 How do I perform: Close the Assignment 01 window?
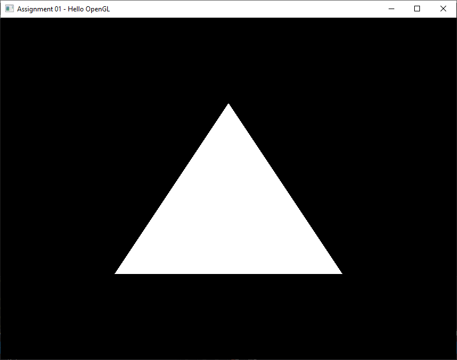tap(443, 9)
